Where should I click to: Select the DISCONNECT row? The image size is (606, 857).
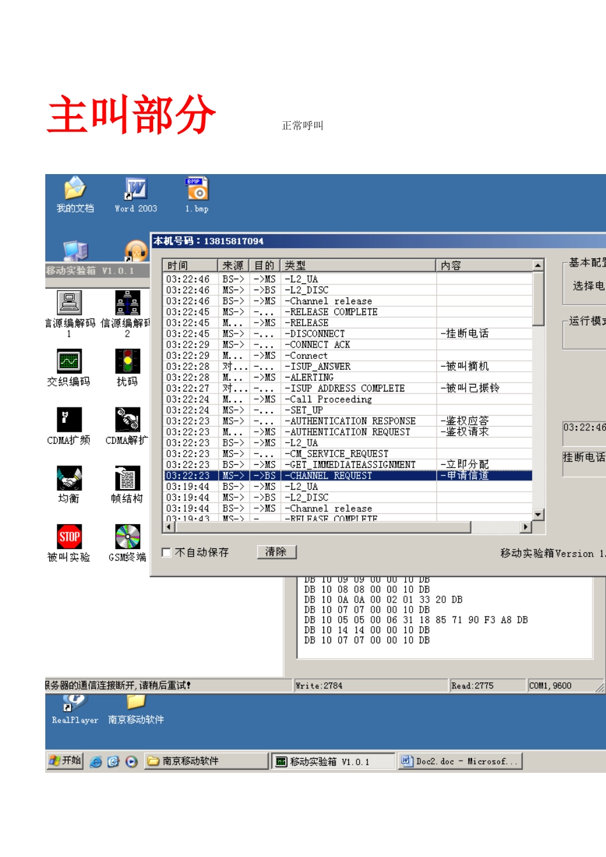[348, 333]
